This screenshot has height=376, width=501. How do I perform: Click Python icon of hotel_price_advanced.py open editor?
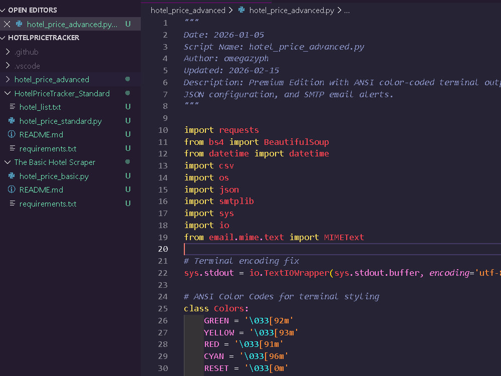coord(19,24)
